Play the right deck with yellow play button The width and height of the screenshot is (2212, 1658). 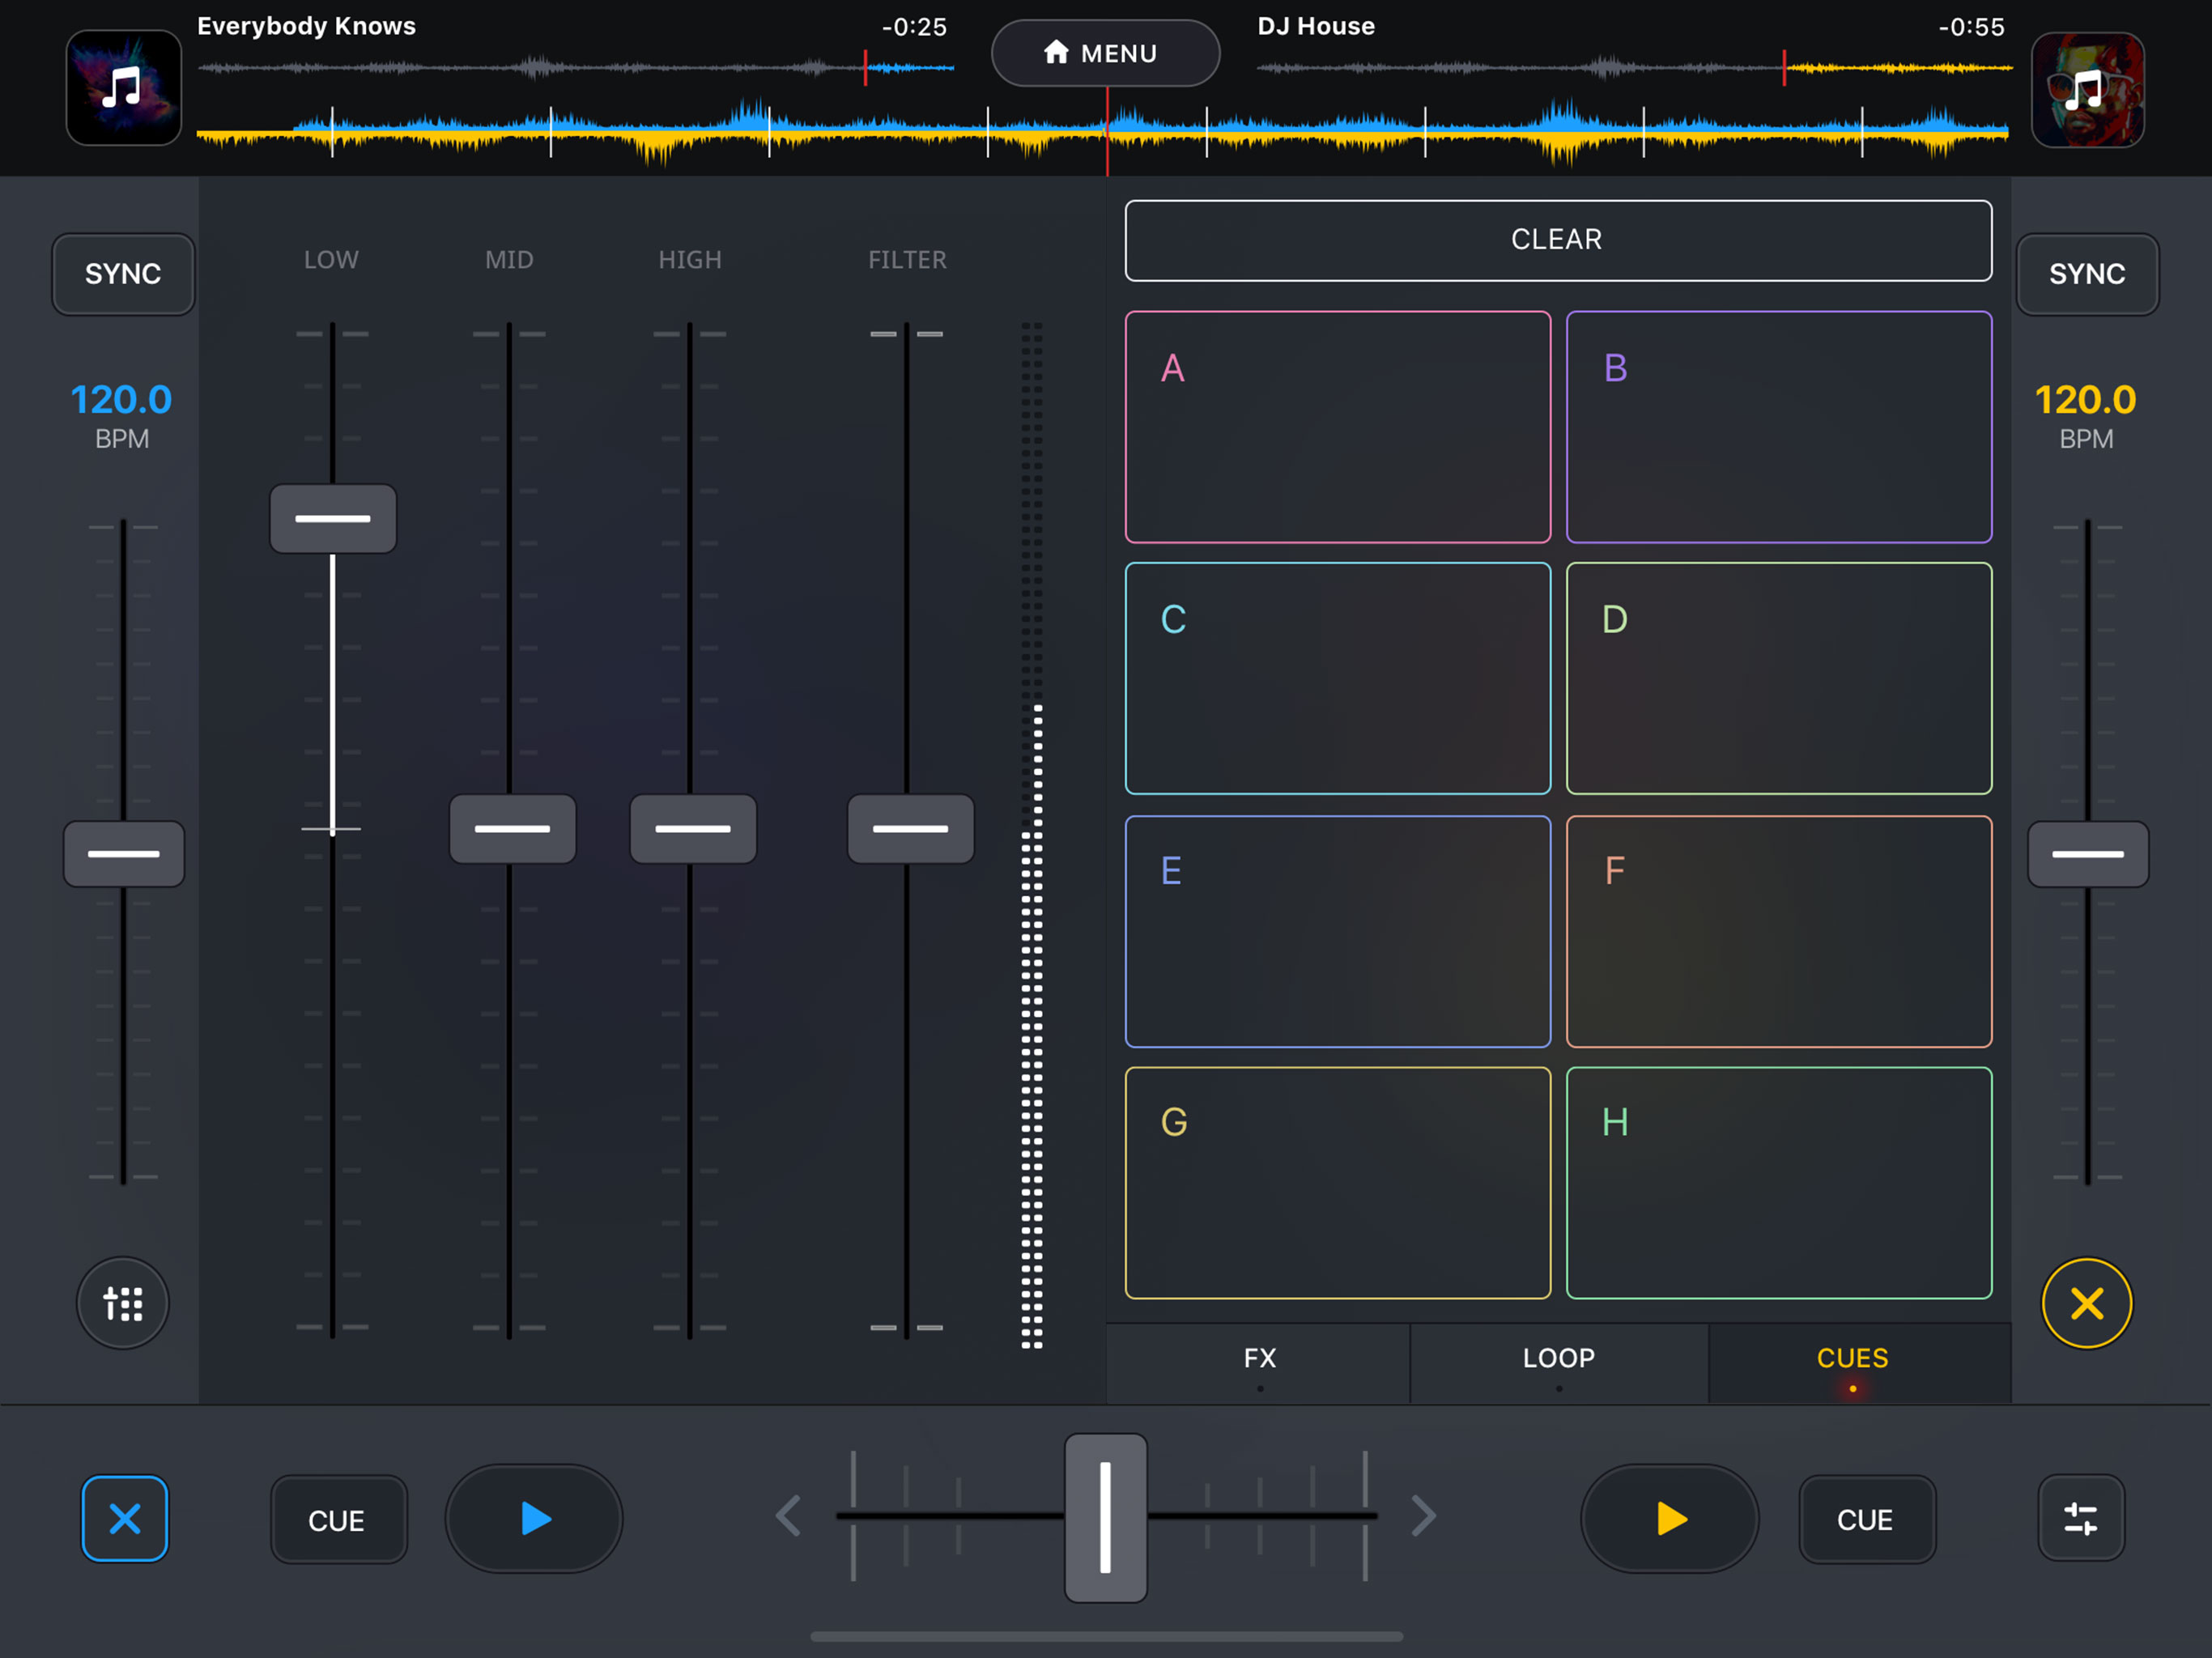tap(1669, 1518)
